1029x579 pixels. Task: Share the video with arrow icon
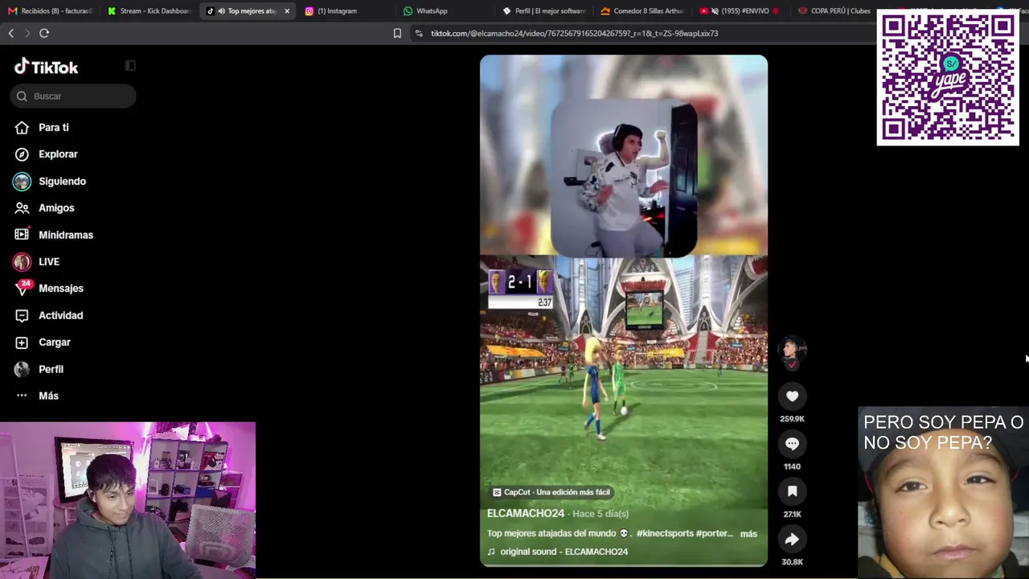(792, 539)
